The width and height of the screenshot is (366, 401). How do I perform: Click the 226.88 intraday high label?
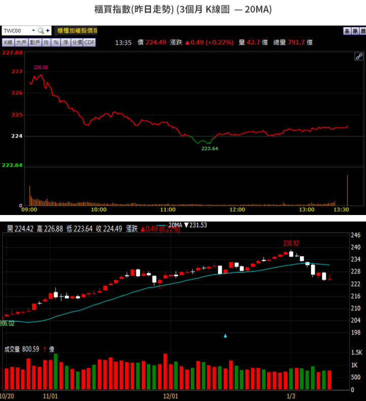click(x=41, y=68)
